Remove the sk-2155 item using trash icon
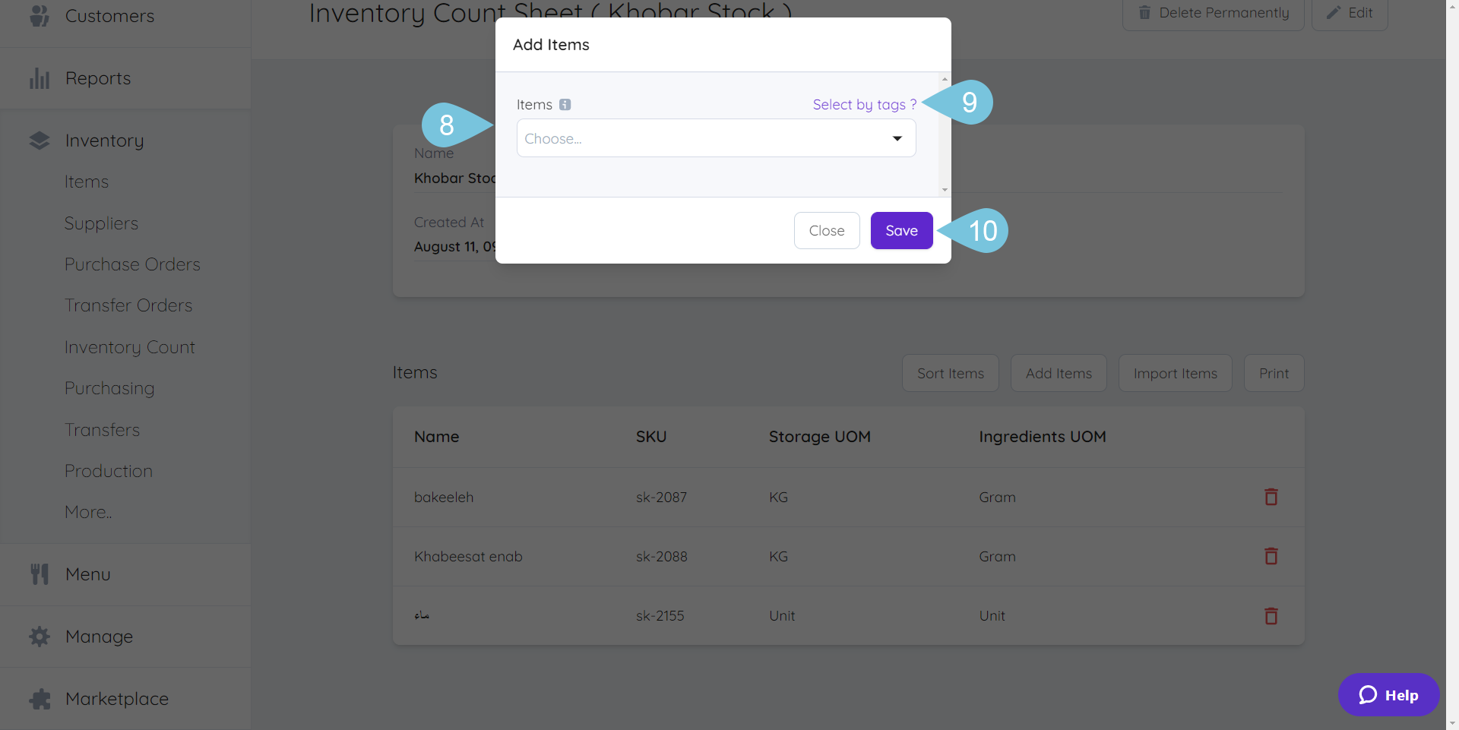Viewport: 1459px width, 730px height. point(1271,615)
